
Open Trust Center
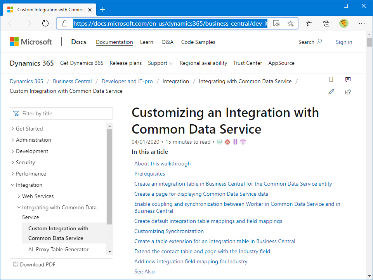(248, 63)
